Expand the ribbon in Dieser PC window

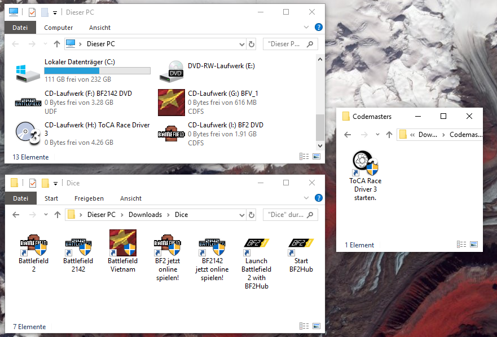click(x=306, y=27)
